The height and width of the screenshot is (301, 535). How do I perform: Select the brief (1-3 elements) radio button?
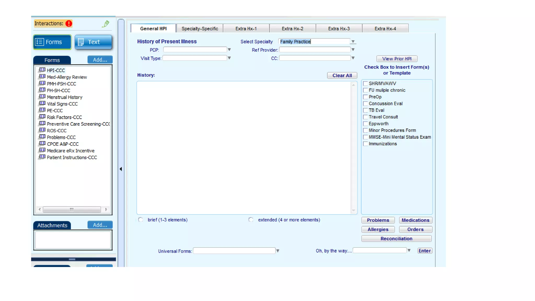point(141,220)
